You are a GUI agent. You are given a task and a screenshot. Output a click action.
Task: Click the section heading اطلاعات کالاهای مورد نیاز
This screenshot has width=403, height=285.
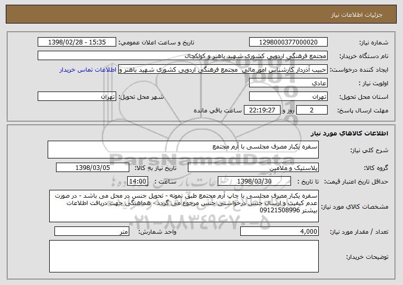(349, 133)
